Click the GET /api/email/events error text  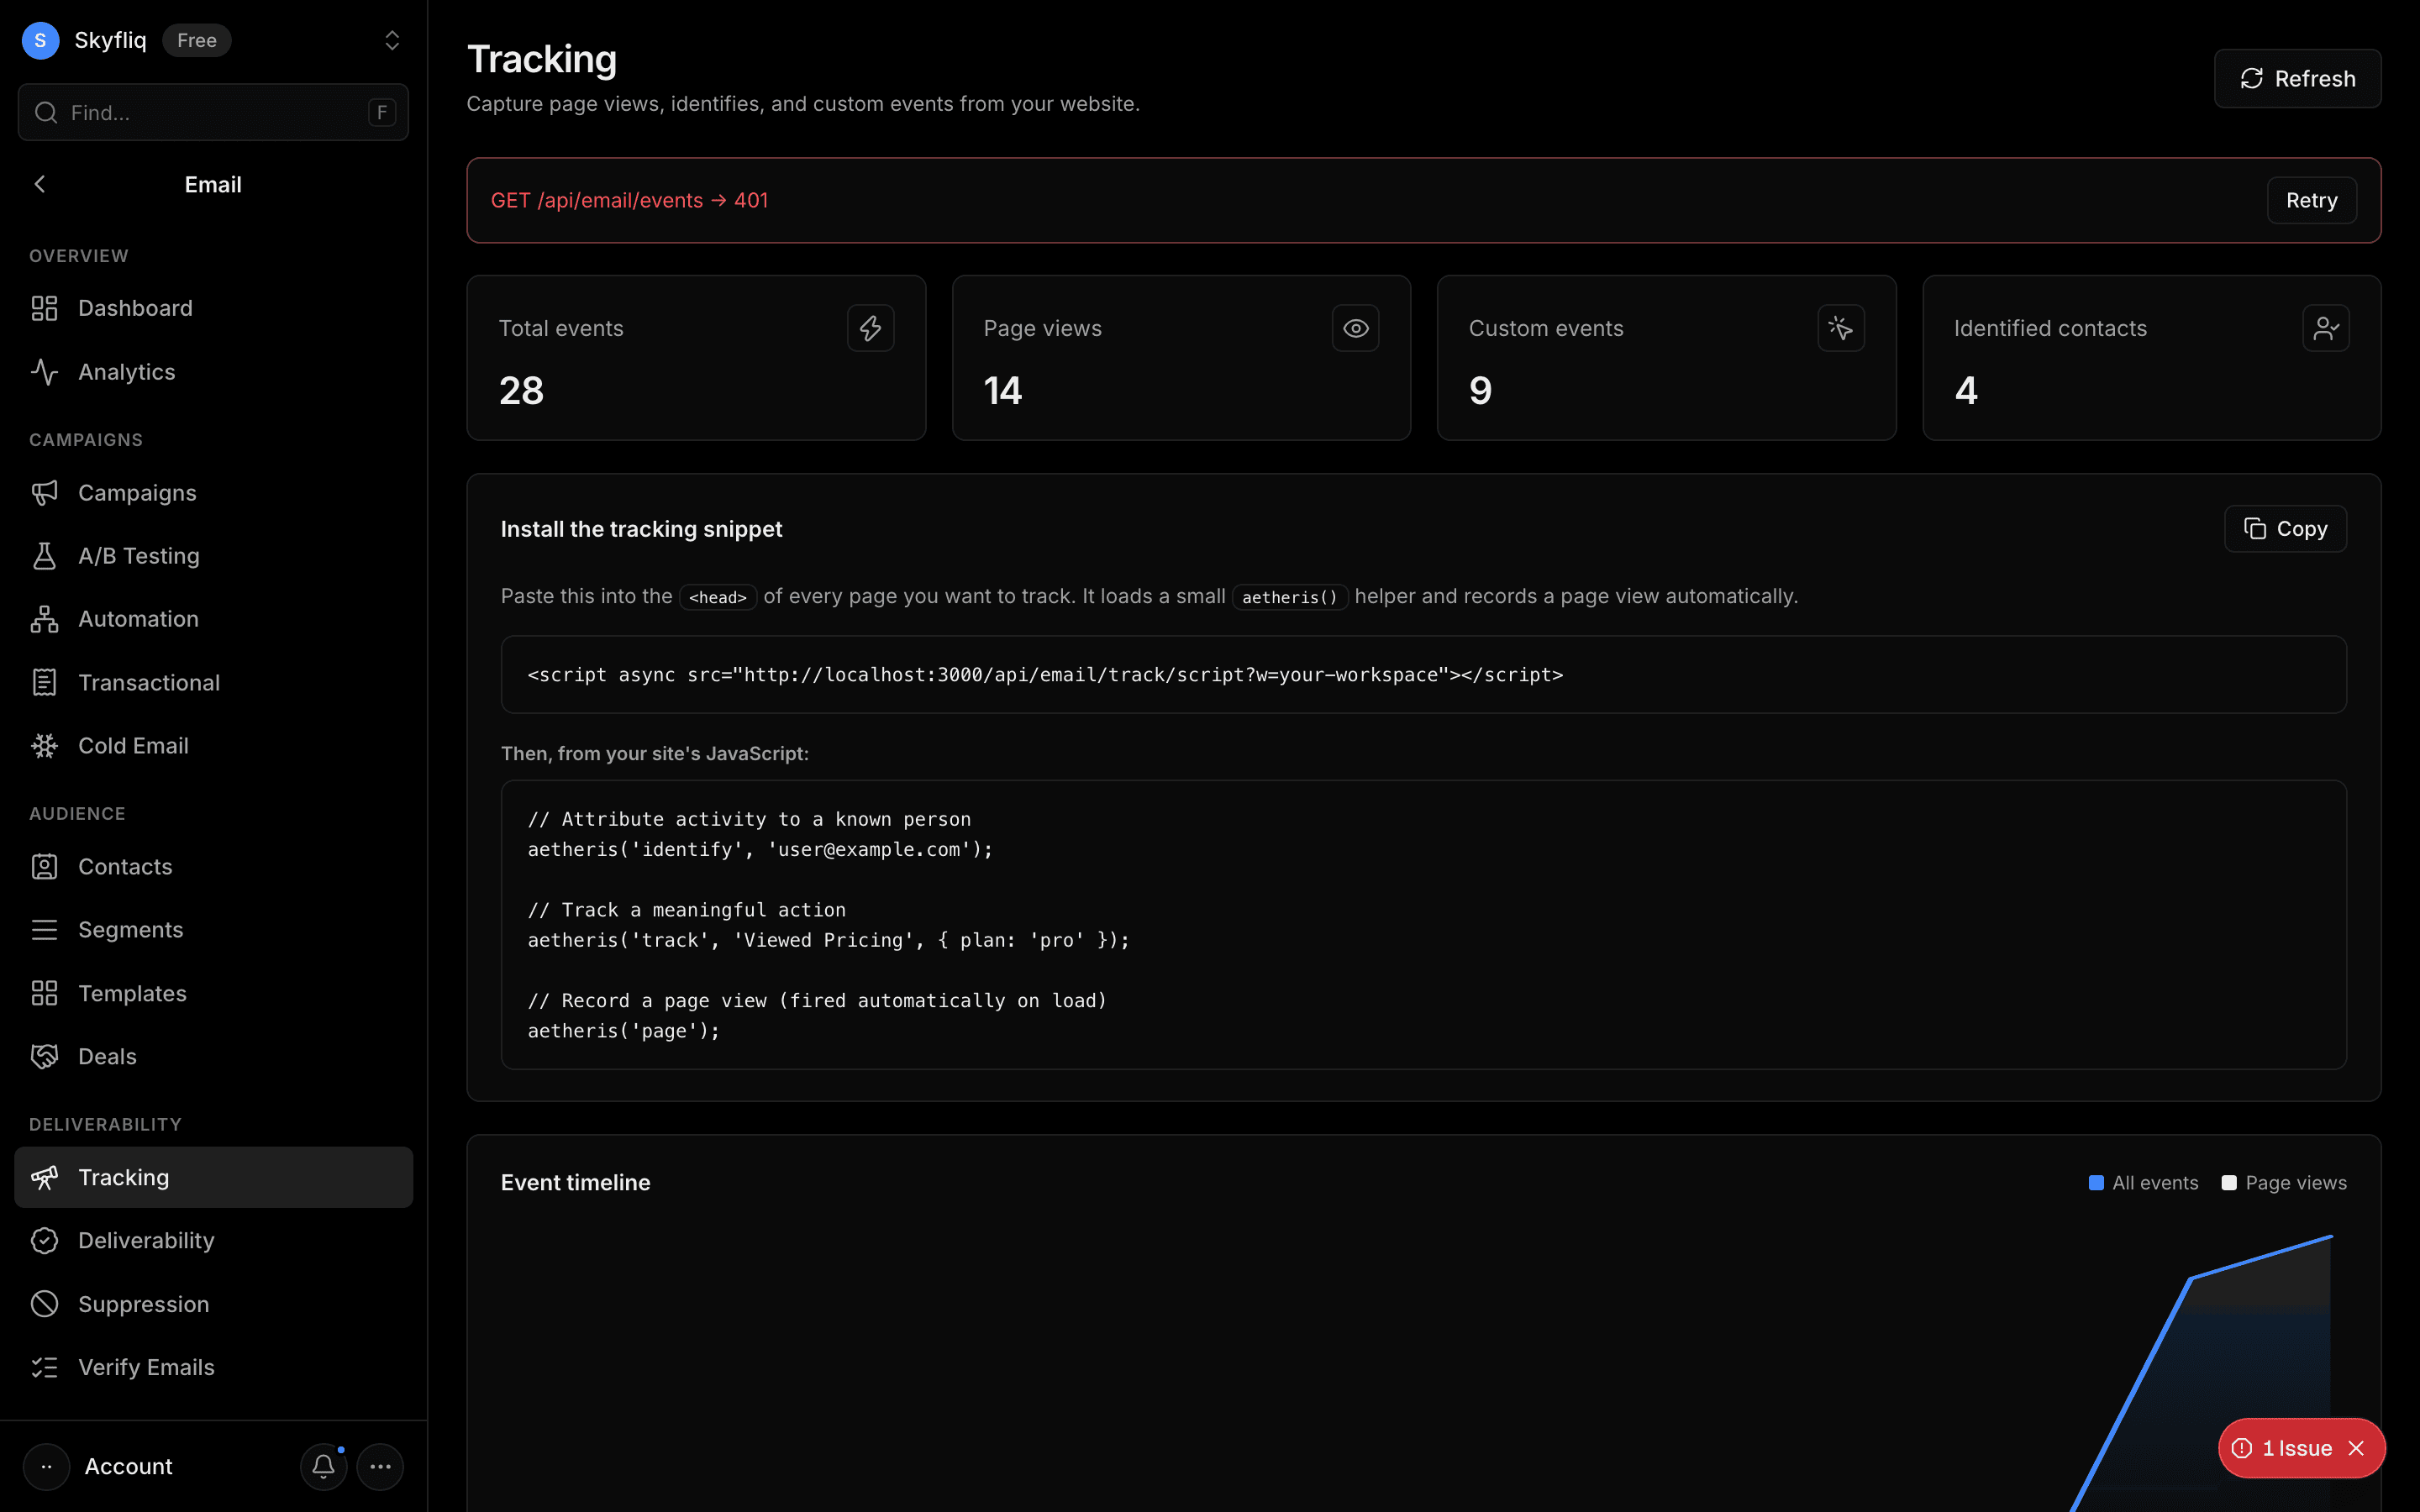tap(629, 200)
